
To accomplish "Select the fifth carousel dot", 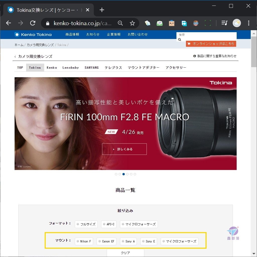I will [131, 174].
